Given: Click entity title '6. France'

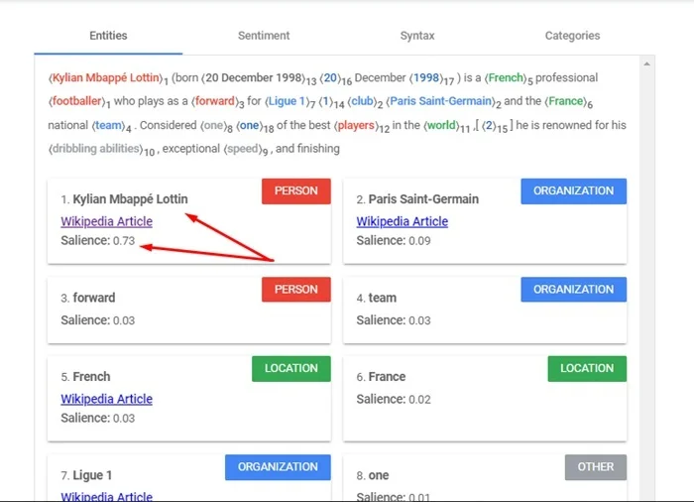Looking at the screenshot, I should coord(381,377).
